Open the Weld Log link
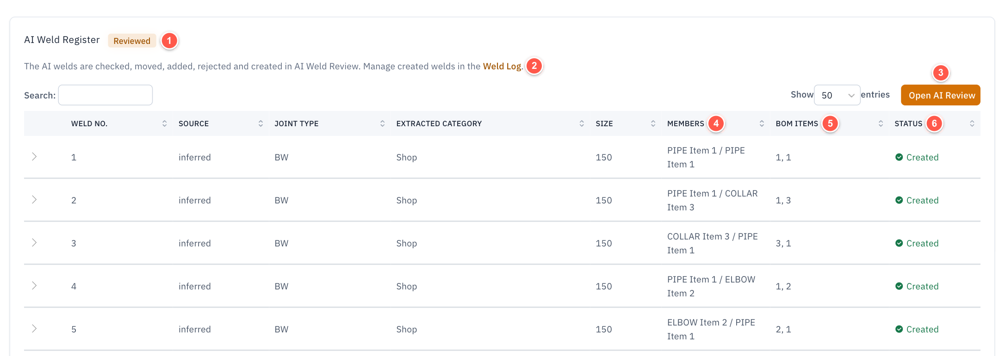Image resolution: width=1005 pixels, height=356 pixels. point(502,66)
